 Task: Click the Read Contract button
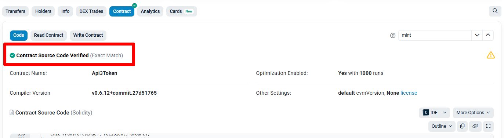pyautogui.click(x=48, y=35)
